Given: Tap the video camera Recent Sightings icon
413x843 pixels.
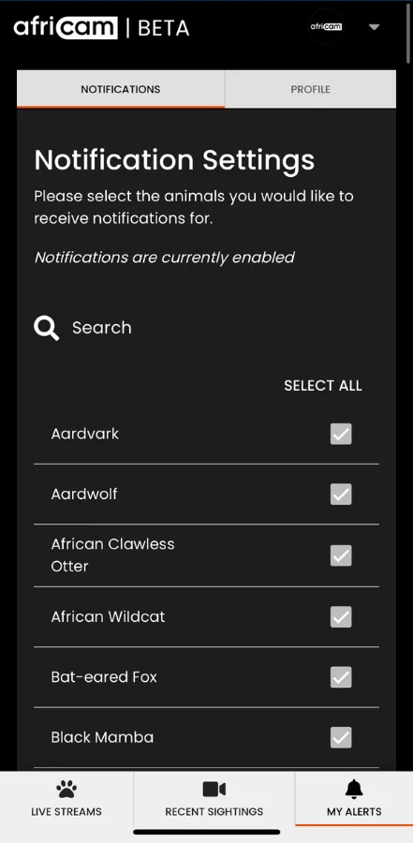Looking at the screenshot, I should point(214,790).
